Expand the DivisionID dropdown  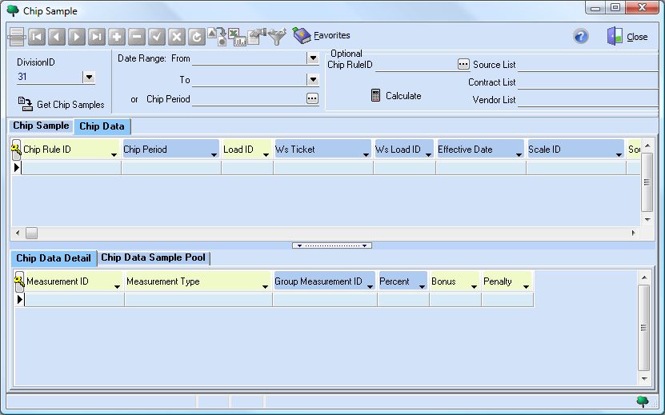click(x=89, y=78)
